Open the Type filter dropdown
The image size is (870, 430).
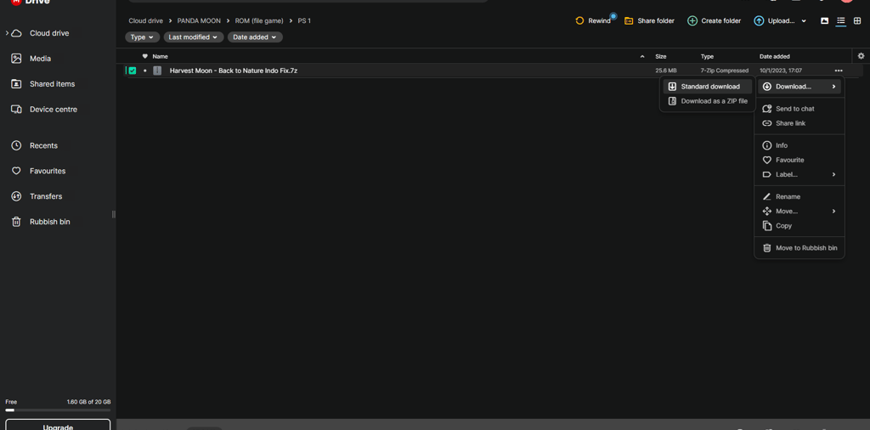142,37
